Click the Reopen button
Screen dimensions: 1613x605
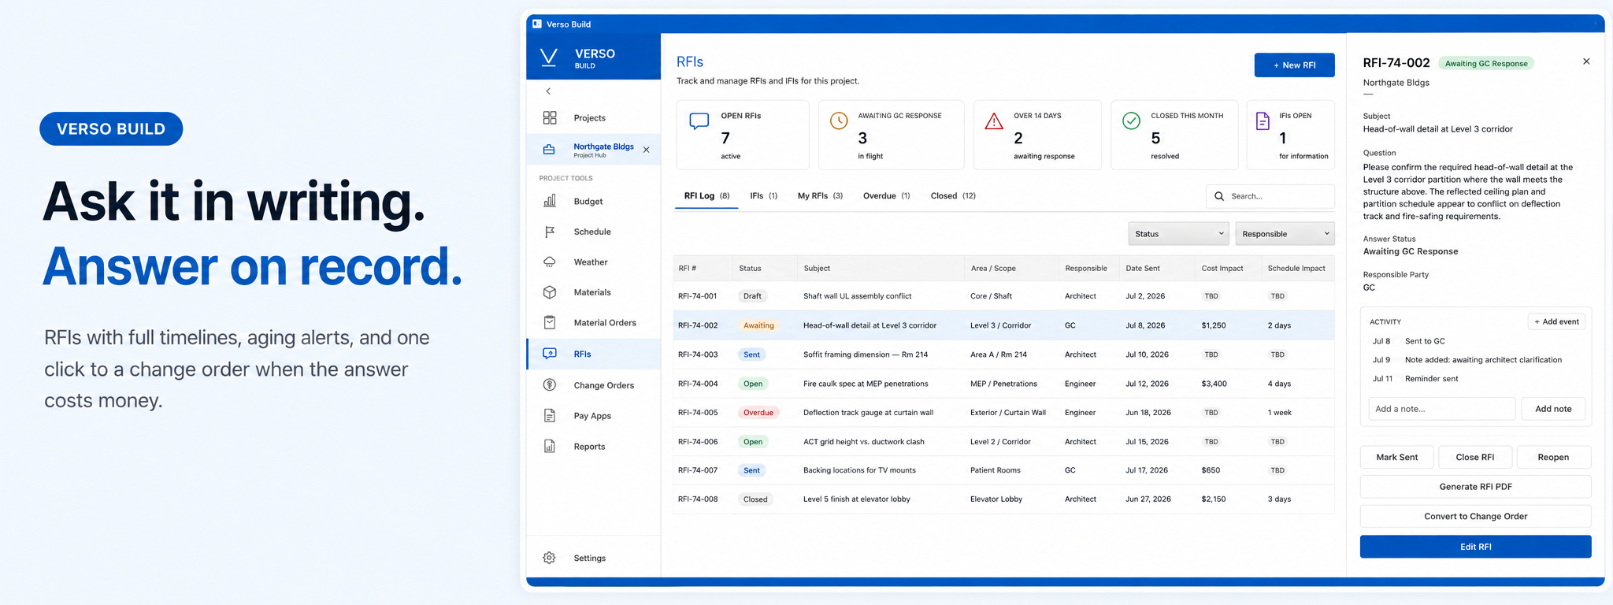click(x=1553, y=457)
